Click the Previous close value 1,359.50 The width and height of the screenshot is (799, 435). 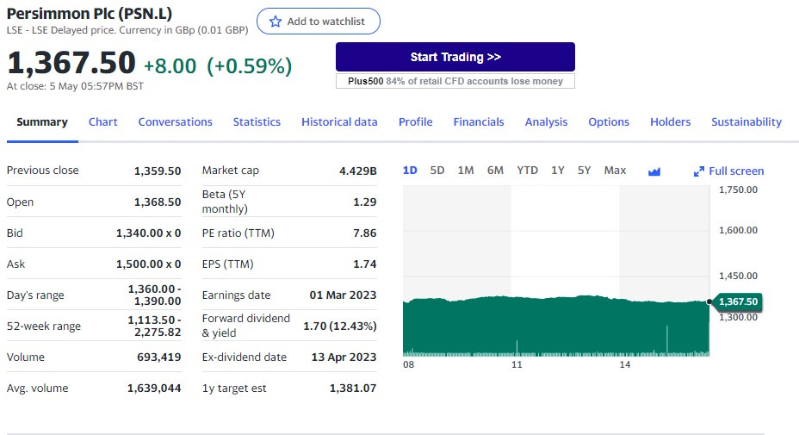(158, 171)
